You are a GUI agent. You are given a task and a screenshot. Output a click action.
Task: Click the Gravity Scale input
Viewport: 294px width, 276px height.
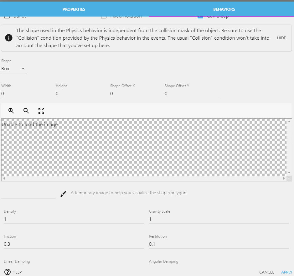click(219, 219)
